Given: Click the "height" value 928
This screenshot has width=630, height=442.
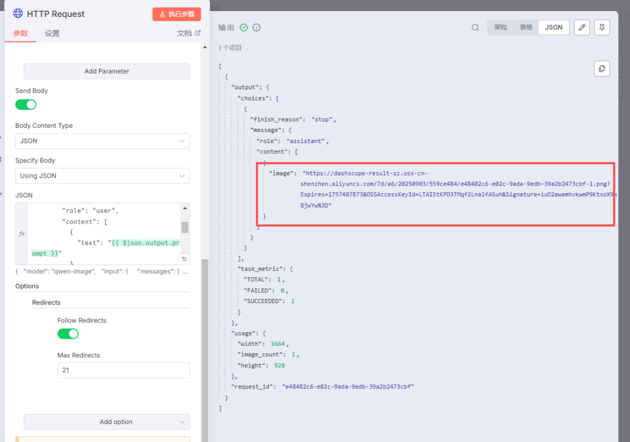Looking at the screenshot, I should click(279, 366).
